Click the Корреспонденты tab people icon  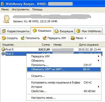click(x=4, y=31)
